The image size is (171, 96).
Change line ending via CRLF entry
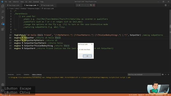(152, 95)
